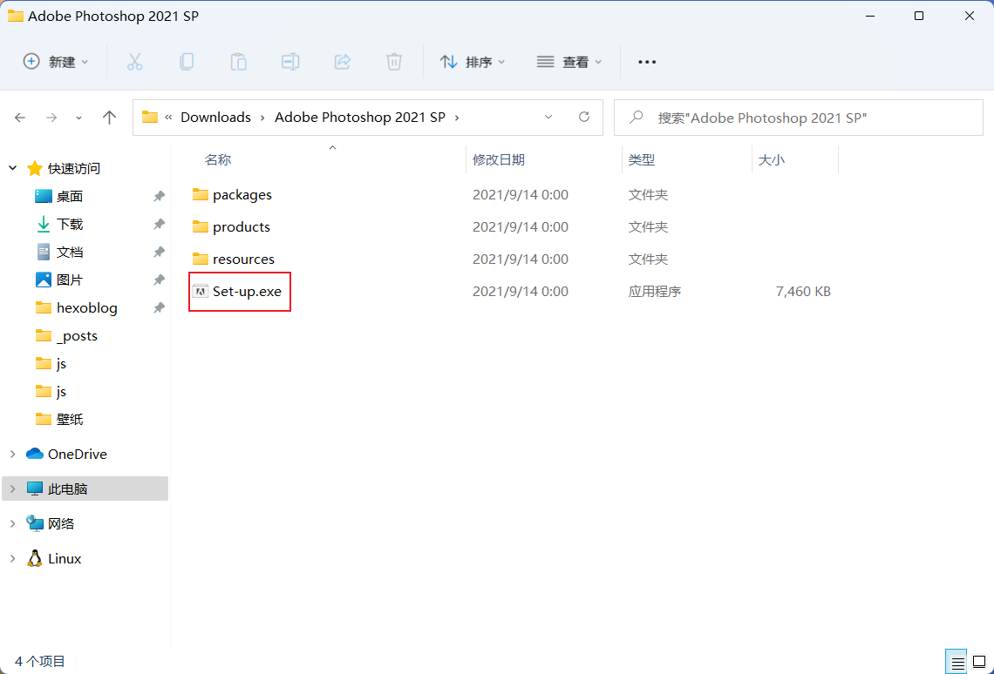994x674 pixels.
Task: Open the 新建 dropdown menu
Action: click(x=56, y=61)
